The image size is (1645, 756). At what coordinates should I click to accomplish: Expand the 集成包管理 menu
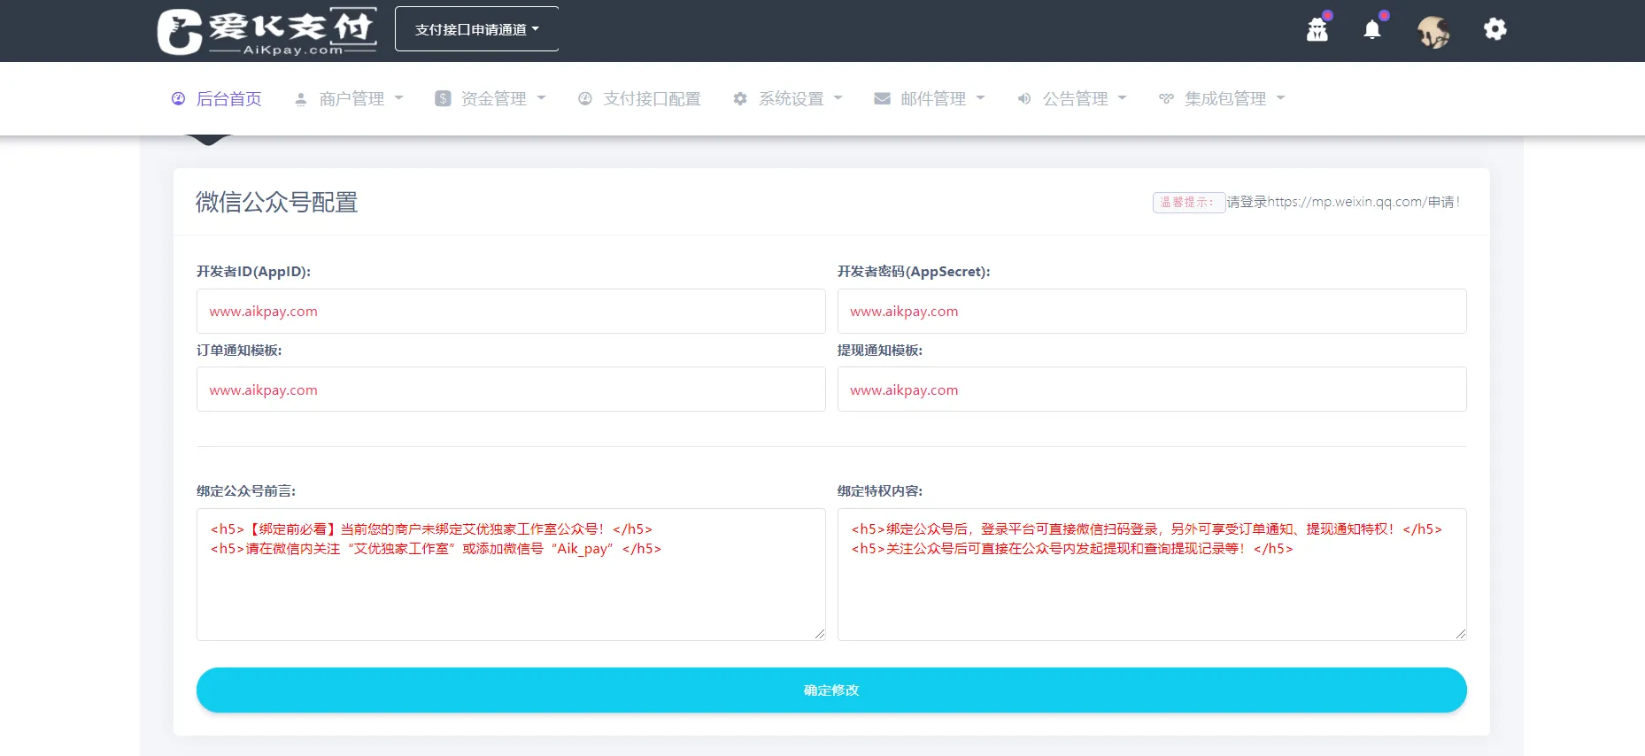click(1223, 98)
